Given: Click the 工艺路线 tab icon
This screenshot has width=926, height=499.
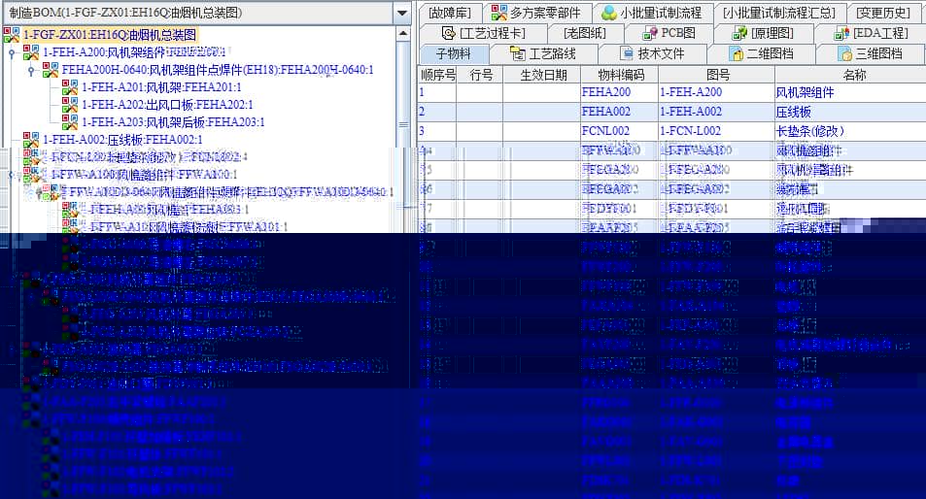Looking at the screenshot, I should 517,54.
